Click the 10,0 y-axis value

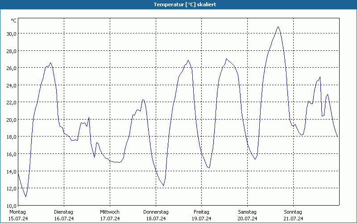(11, 206)
